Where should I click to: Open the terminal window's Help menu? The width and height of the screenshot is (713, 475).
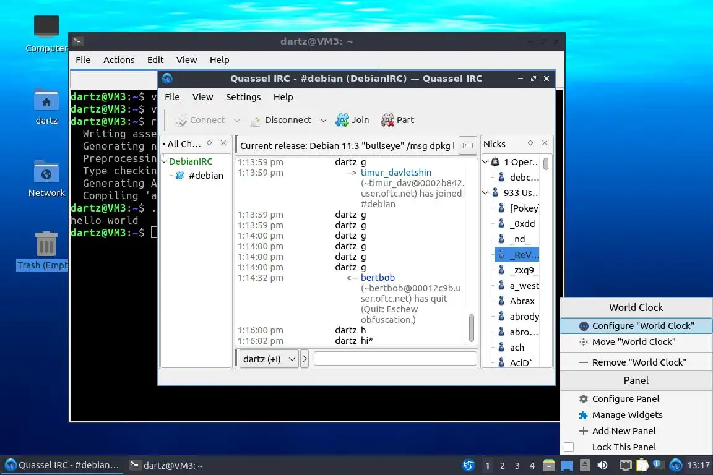219,60
